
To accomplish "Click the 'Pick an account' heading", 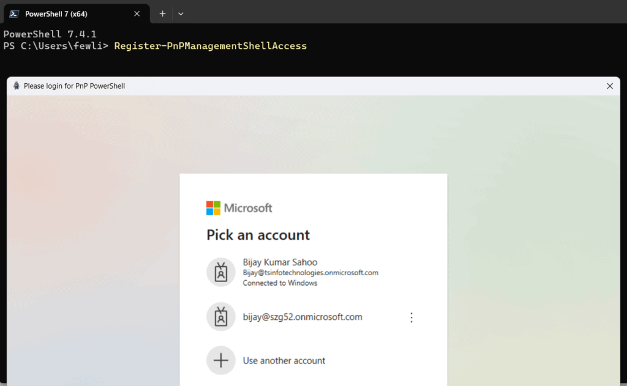I will (x=258, y=234).
